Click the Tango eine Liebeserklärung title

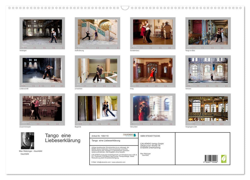click(63, 138)
